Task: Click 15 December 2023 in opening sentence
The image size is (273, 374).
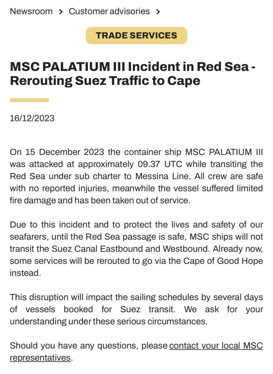Action: pyautogui.click(x=65, y=152)
